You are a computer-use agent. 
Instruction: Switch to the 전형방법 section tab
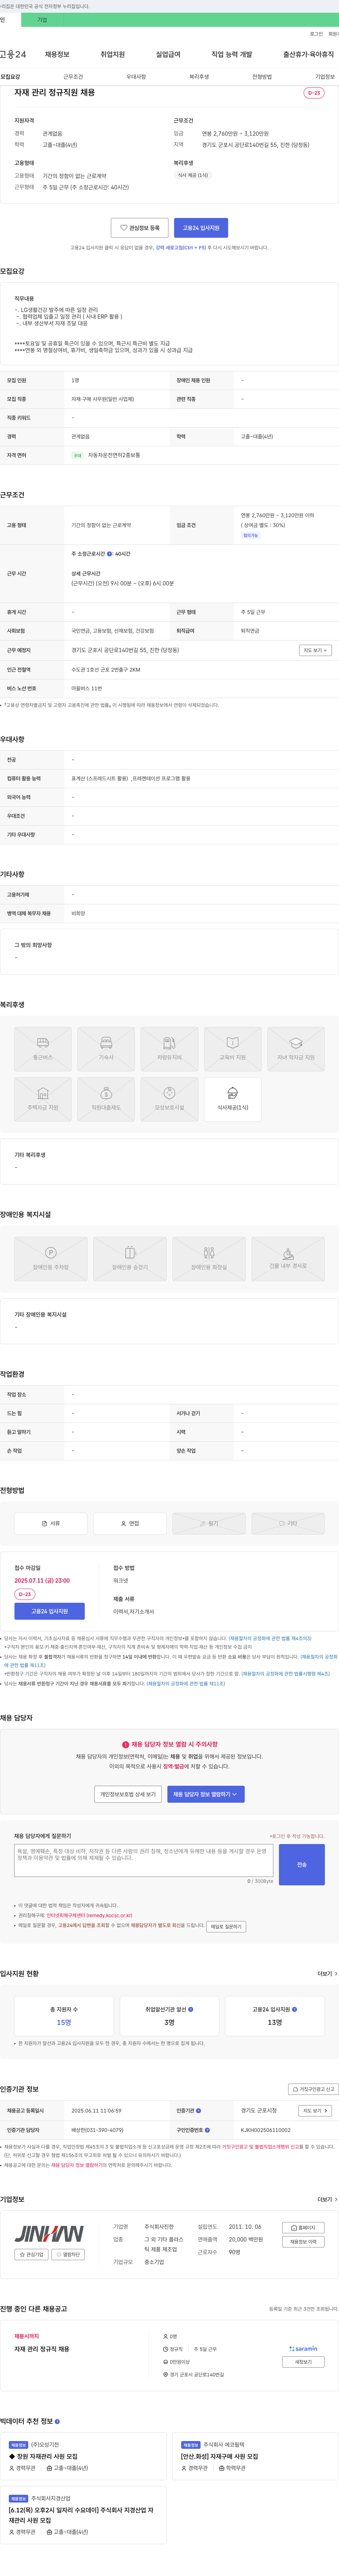262,77
